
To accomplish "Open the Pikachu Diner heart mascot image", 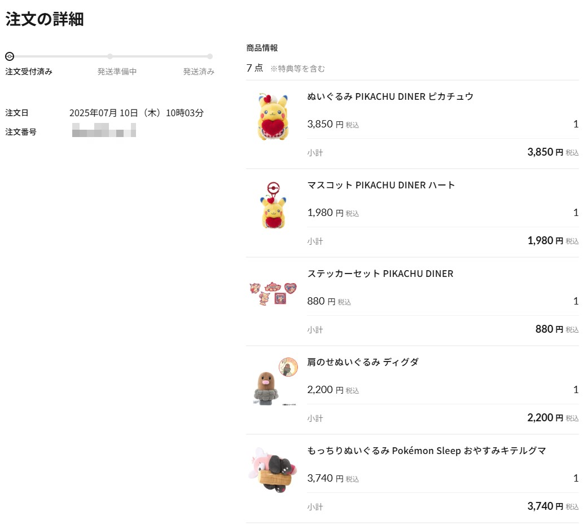I will click(273, 205).
